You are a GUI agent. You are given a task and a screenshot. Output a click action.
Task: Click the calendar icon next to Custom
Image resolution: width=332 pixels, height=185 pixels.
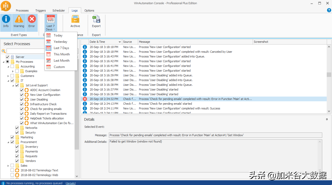click(48, 67)
